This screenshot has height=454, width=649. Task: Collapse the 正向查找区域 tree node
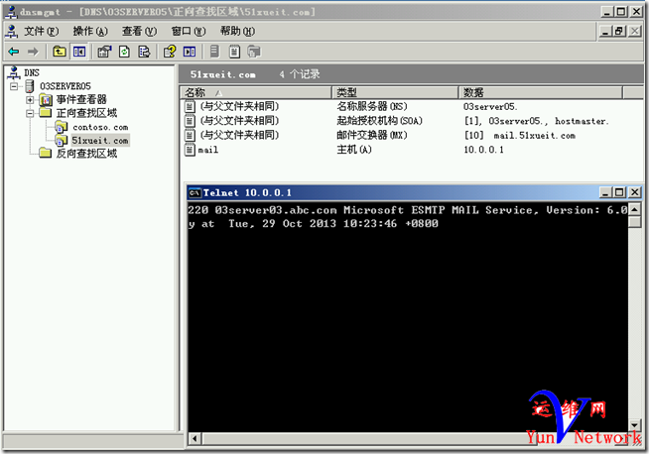pos(30,113)
